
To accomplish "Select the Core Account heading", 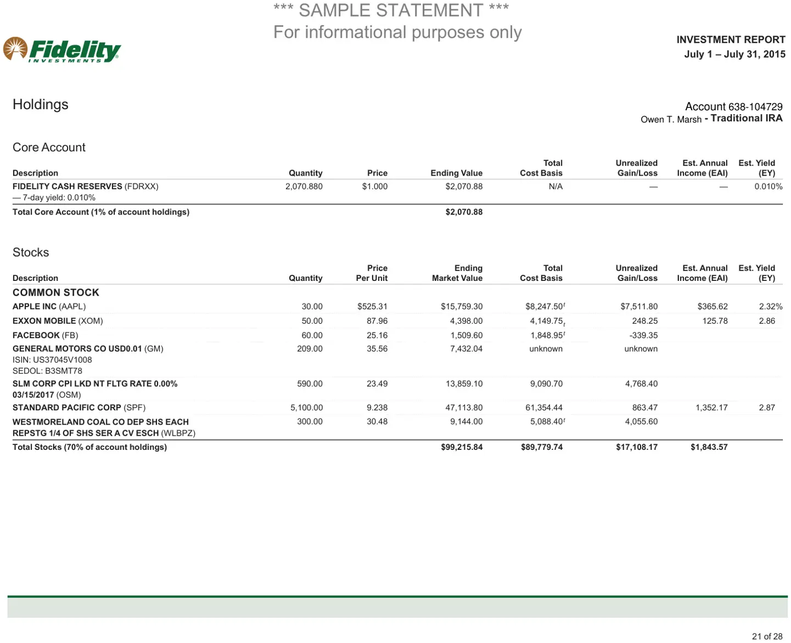I will tap(49, 147).
